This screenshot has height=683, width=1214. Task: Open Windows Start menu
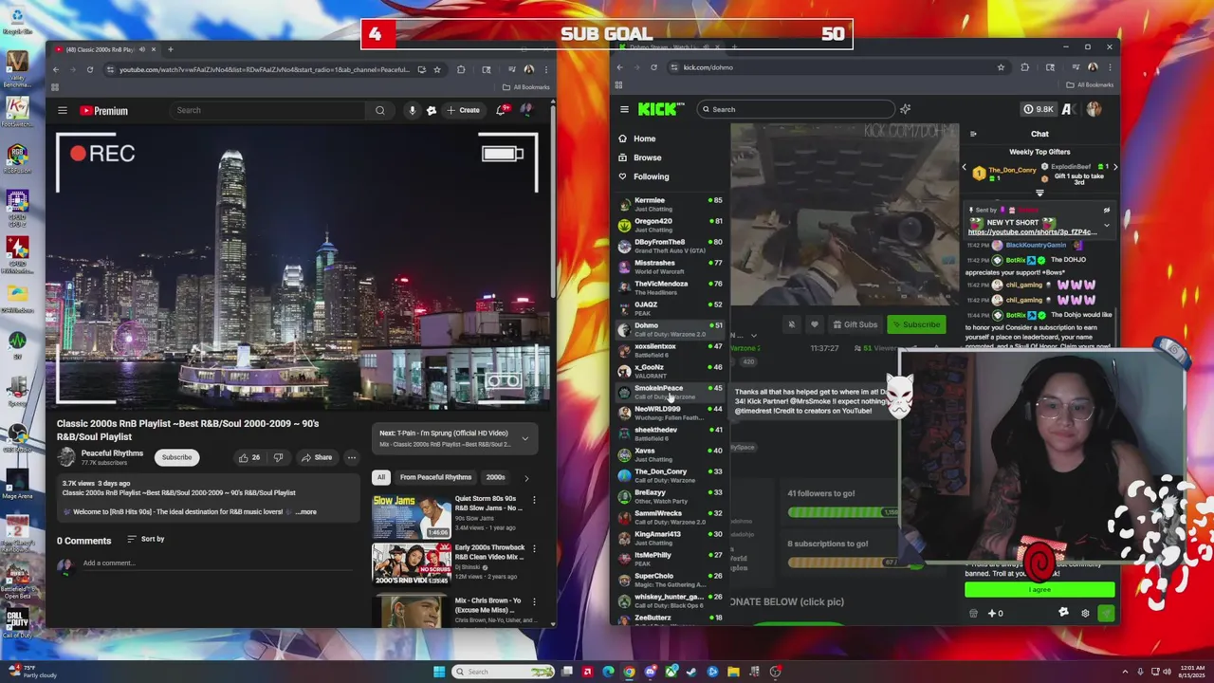(x=438, y=672)
